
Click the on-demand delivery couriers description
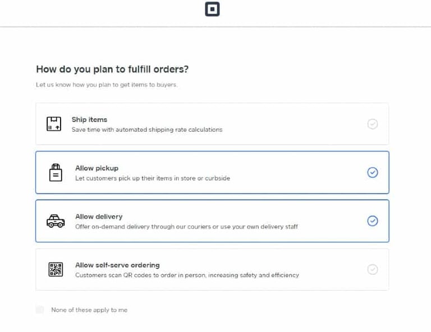pos(186,227)
